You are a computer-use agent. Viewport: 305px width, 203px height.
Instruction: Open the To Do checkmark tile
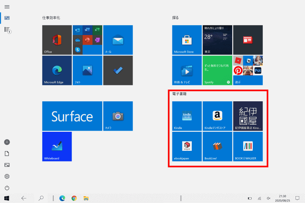[x=118, y=70]
